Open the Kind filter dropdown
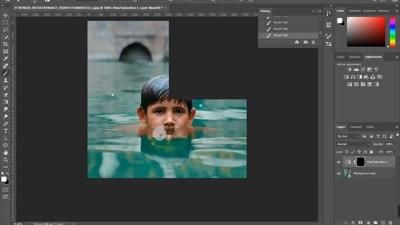Screen dimensions: 400x225 click(x=348, y=136)
